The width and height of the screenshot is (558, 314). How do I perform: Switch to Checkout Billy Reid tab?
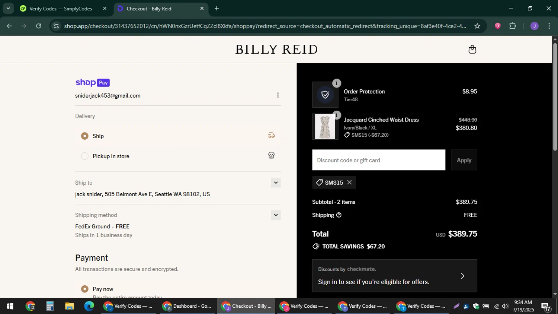pos(161,8)
